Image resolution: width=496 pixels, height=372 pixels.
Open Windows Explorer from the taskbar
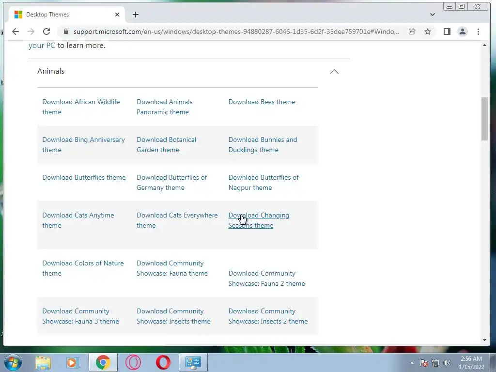coord(43,362)
